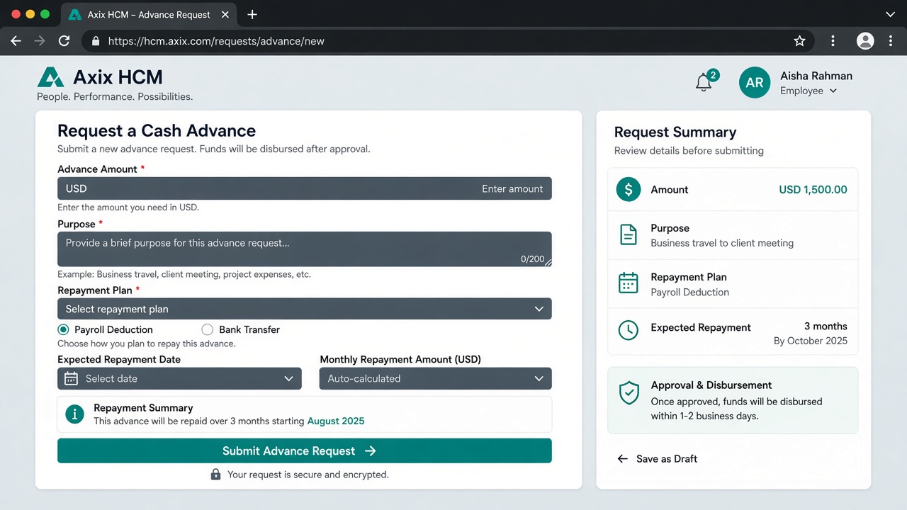View site security lock info
This screenshot has height=510, width=907.
96,41
